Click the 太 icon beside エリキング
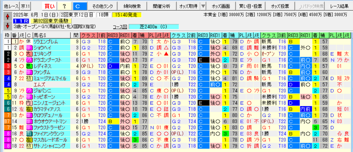This screenshot has height=152, width=353. click(x=29, y=54)
